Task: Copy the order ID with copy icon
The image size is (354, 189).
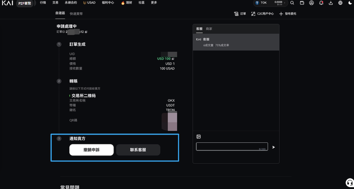Action: pos(86,32)
